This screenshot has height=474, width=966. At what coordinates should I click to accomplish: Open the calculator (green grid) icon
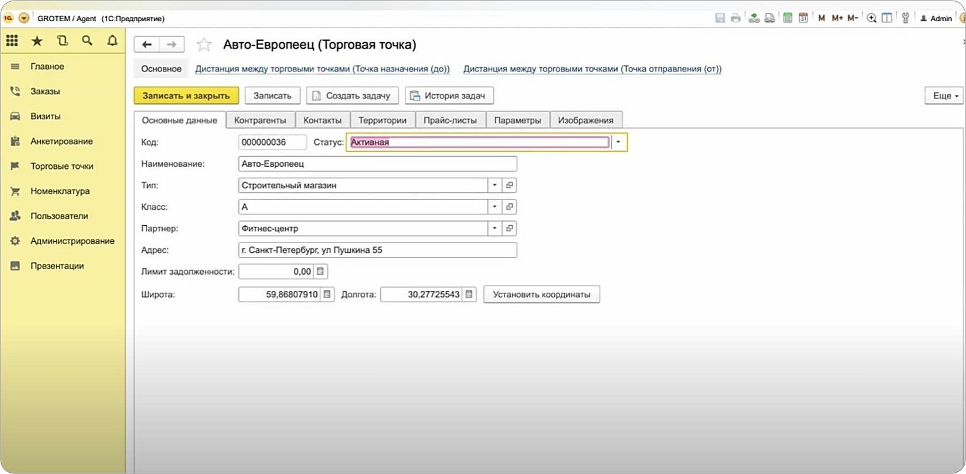788,18
